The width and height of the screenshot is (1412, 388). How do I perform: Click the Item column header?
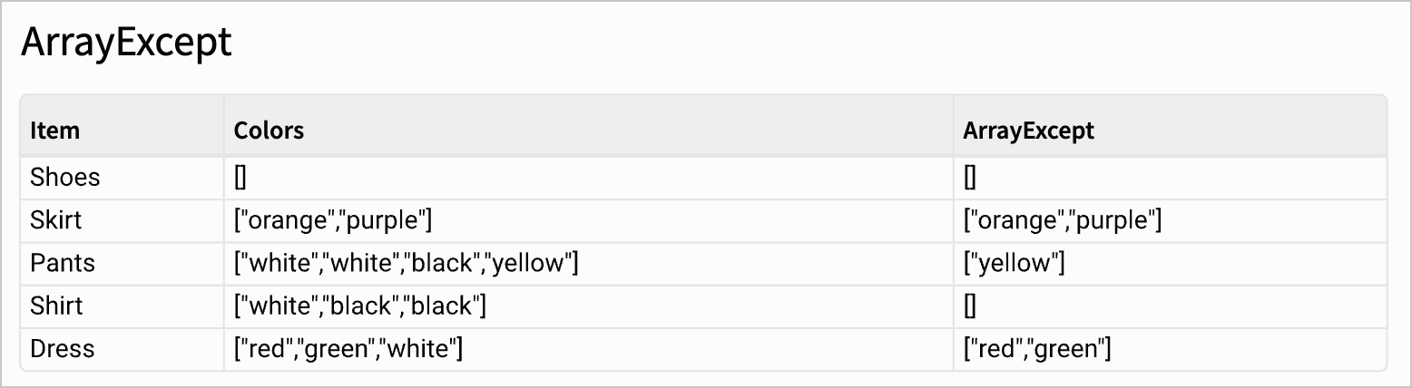[55, 131]
